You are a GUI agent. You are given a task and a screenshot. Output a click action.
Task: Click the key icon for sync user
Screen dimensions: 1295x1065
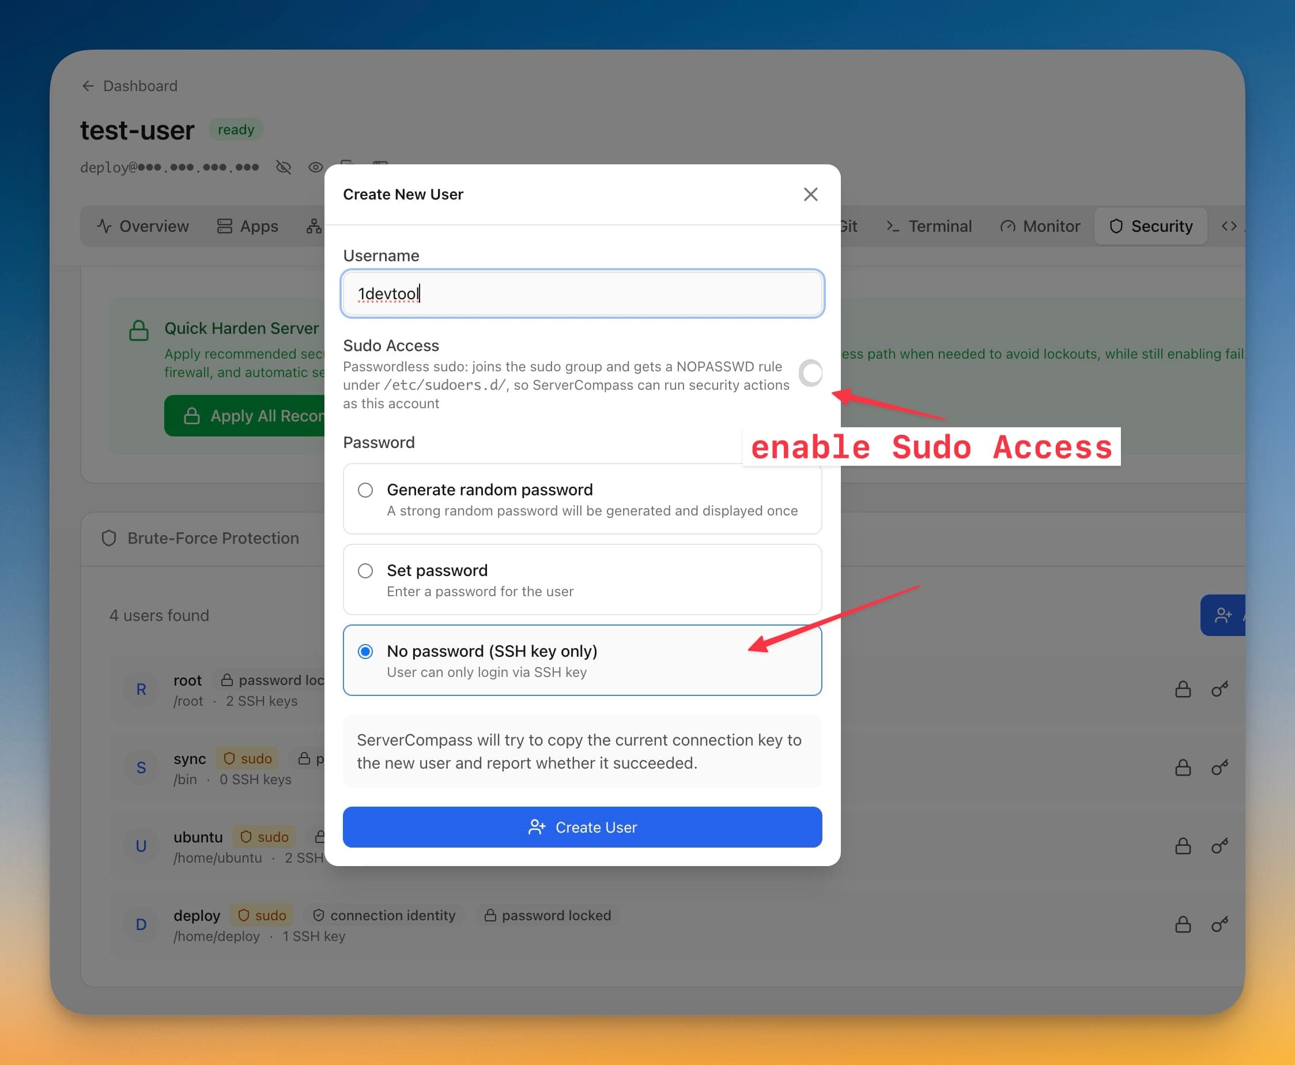[x=1220, y=768]
